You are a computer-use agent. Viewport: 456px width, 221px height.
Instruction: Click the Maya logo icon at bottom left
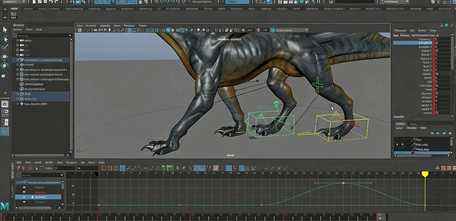tap(5, 206)
